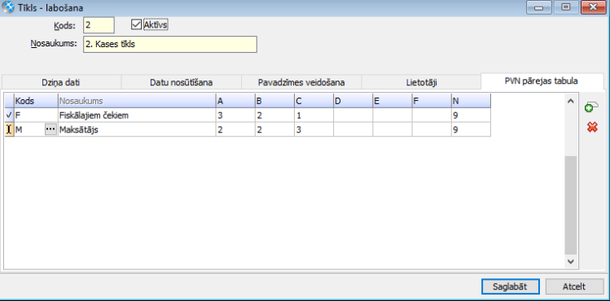610x301 pixels.
Task: Open the Datu nosūtīšana tab
Action: [182, 83]
